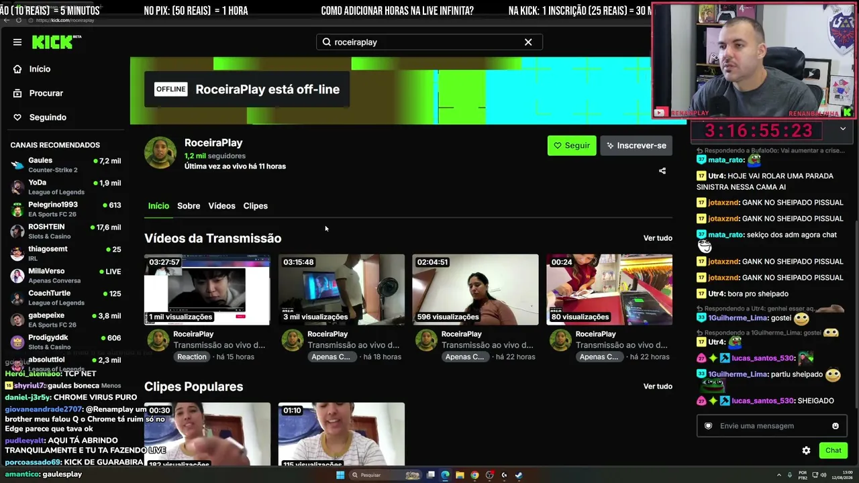Open the chat emoji picker
Viewport: 859px width, 483px height.
(x=836, y=426)
